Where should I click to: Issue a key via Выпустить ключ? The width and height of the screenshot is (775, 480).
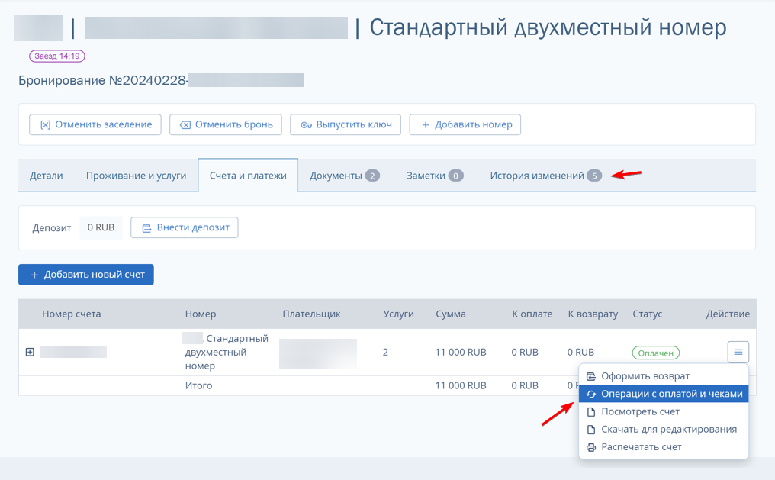click(x=346, y=124)
